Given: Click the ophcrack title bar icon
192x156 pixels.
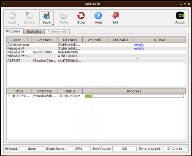Looking at the screenshot, I should tap(4, 4).
